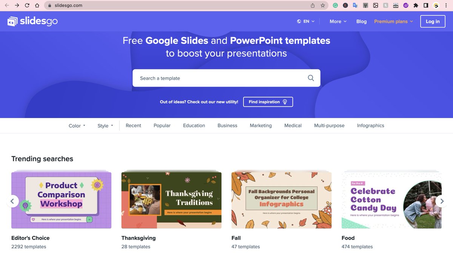
Task: Expand the More menu
Action: [338, 21]
